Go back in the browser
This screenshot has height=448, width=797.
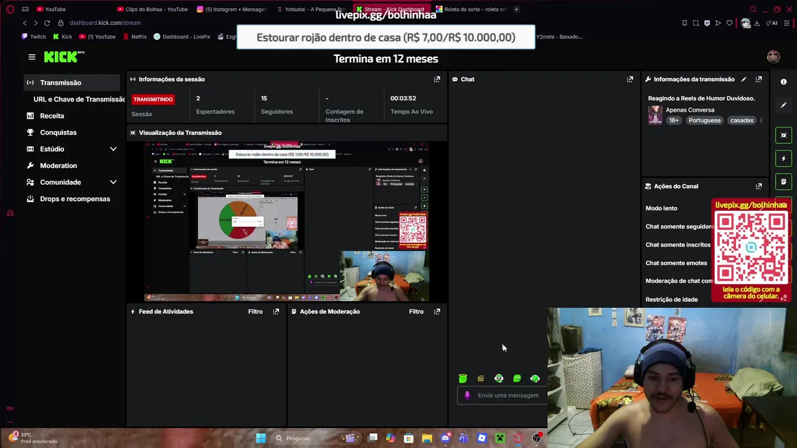click(x=25, y=23)
